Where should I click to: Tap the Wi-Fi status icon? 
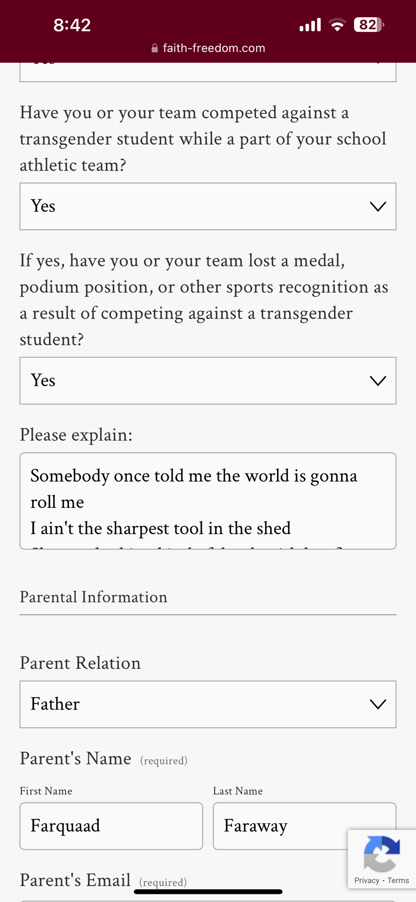(337, 25)
